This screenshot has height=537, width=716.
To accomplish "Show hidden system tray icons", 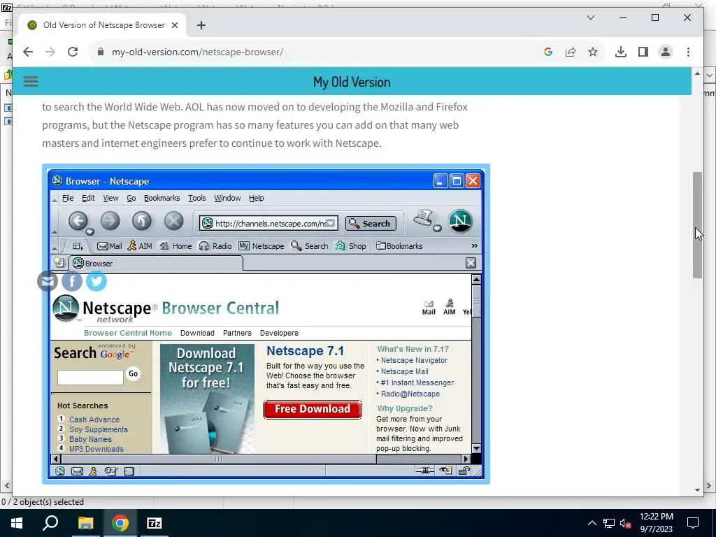I will point(592,523).
